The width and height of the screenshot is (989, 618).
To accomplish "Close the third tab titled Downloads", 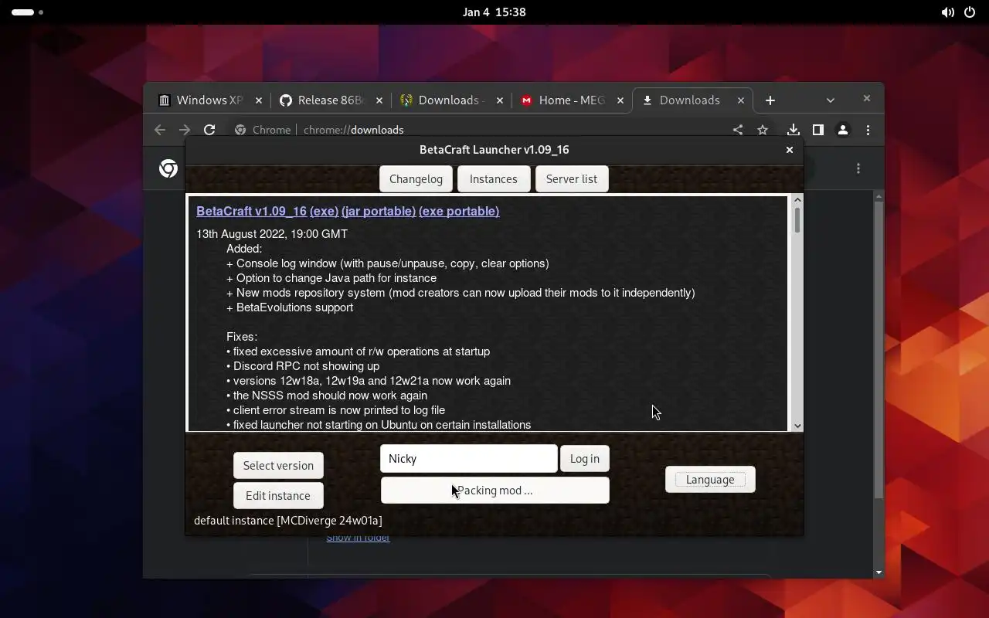I will pyautogui.click(x=500, y=100).
